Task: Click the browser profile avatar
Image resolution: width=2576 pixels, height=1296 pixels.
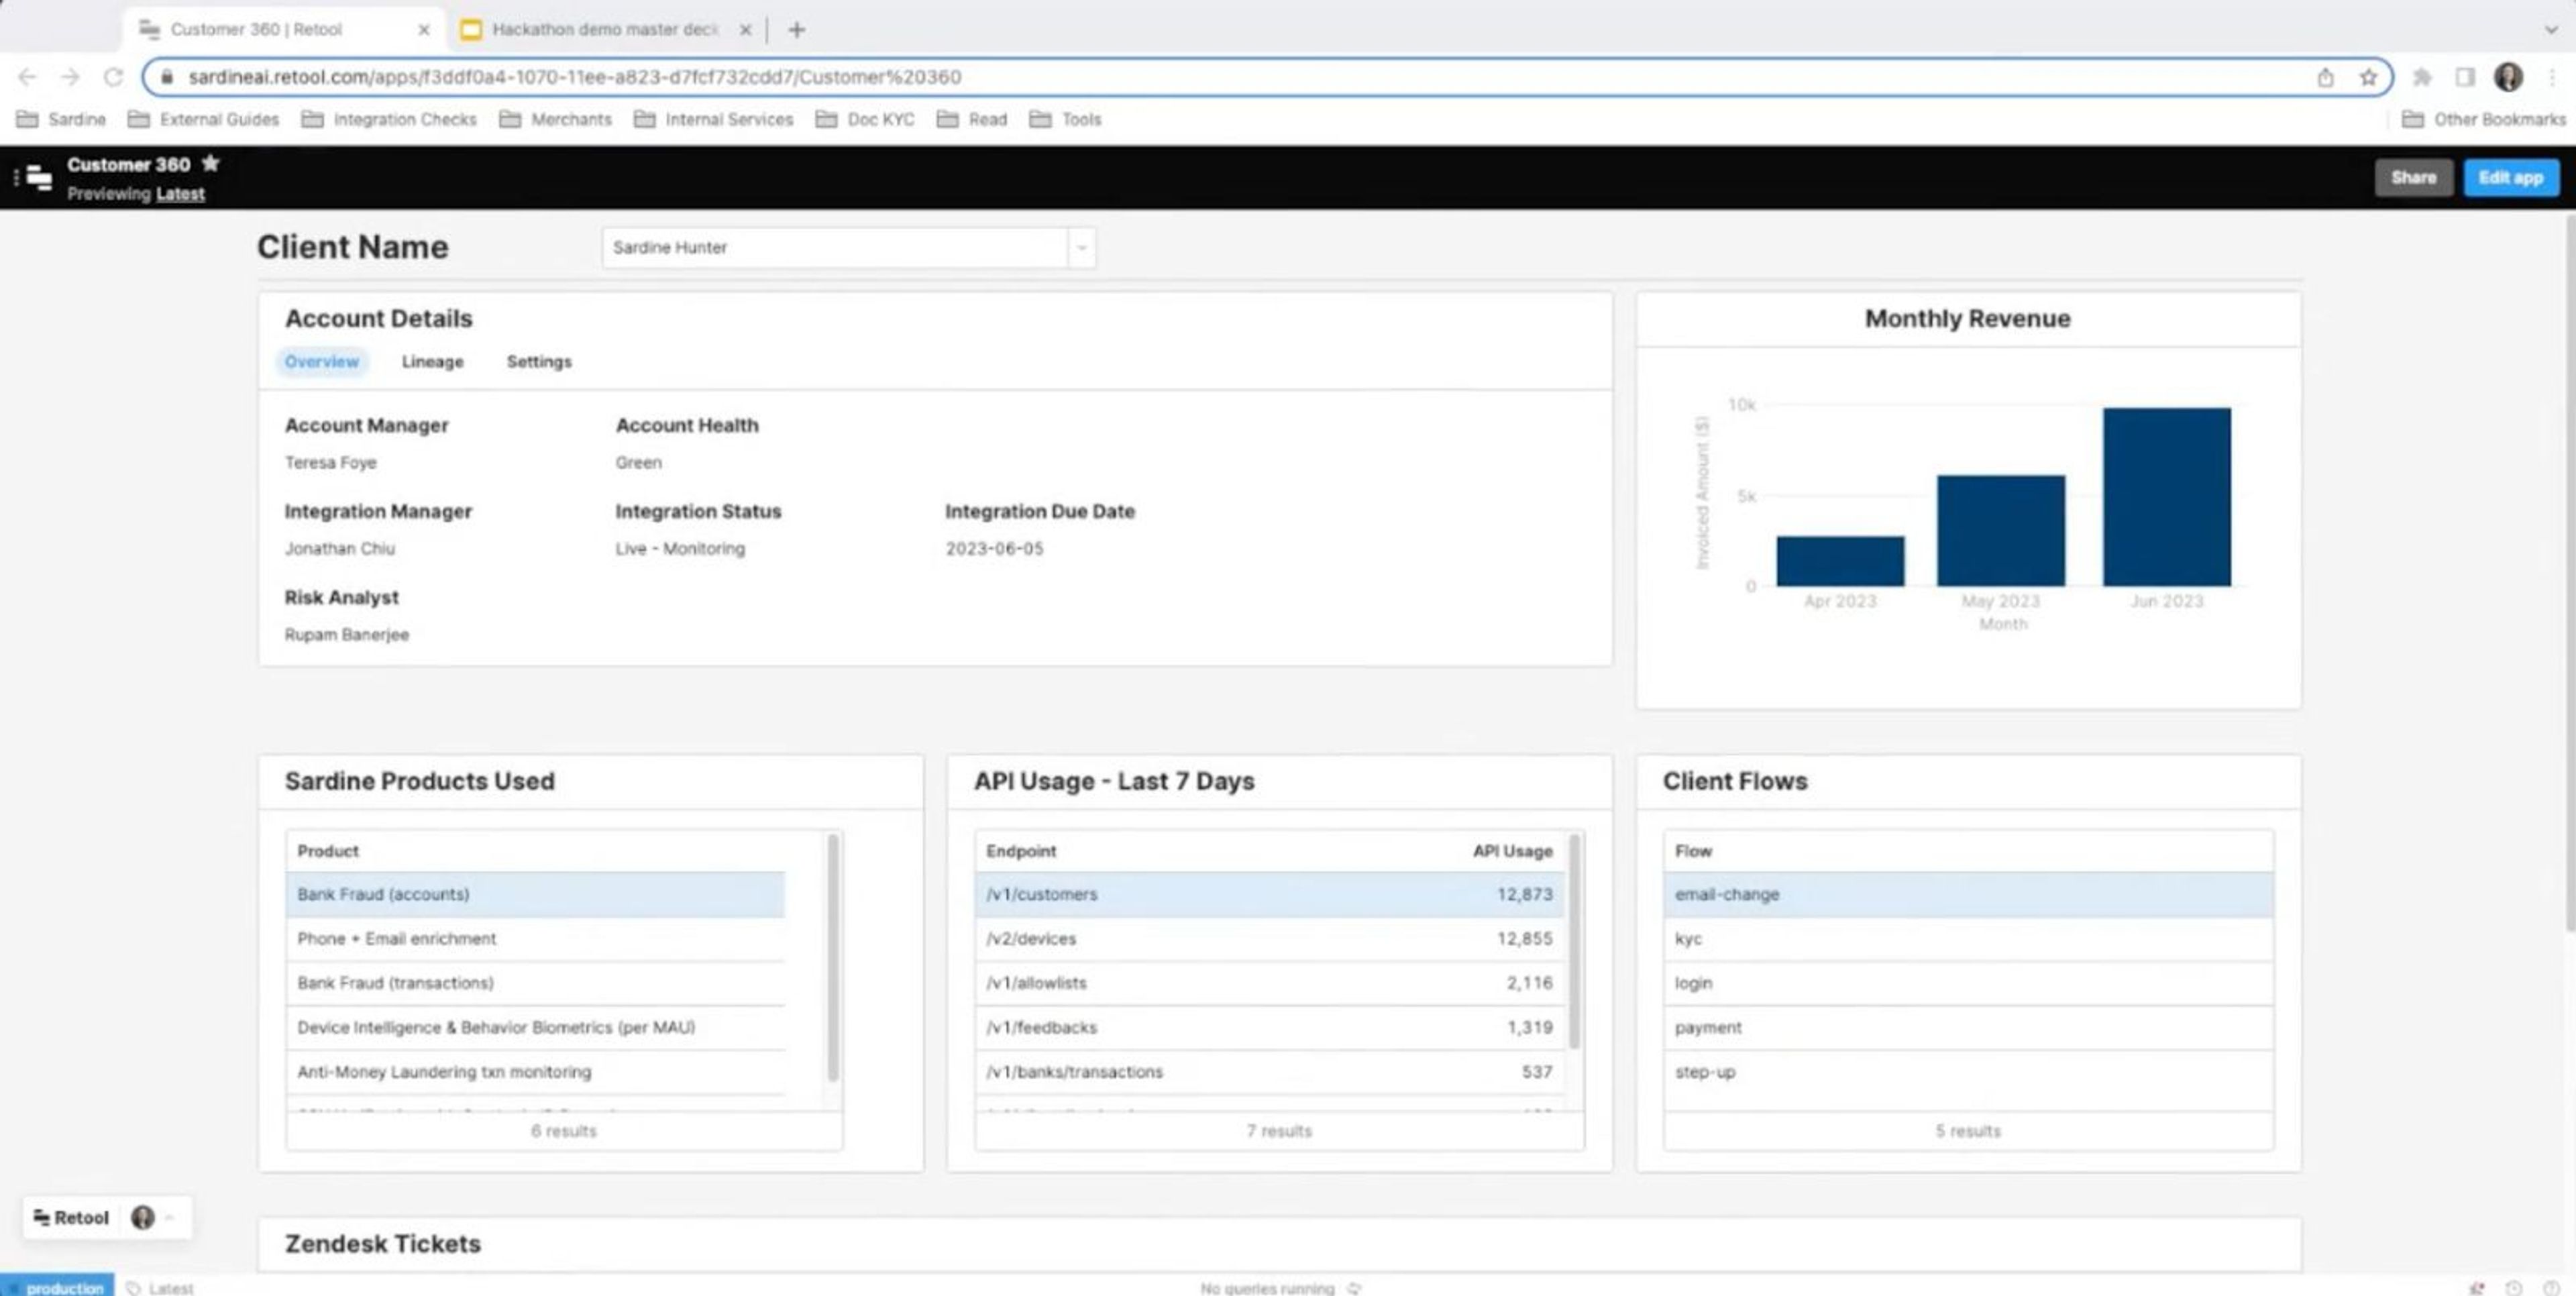Action: pos(2508,77)
